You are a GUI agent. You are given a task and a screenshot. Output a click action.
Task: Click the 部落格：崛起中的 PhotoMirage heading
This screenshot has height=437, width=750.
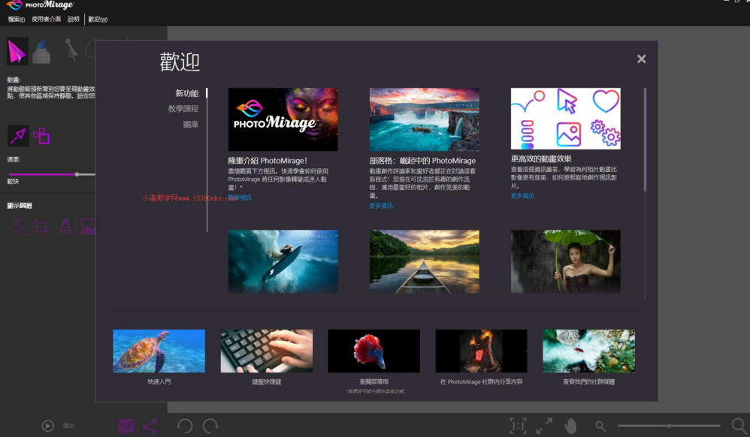tap(422, 161)
